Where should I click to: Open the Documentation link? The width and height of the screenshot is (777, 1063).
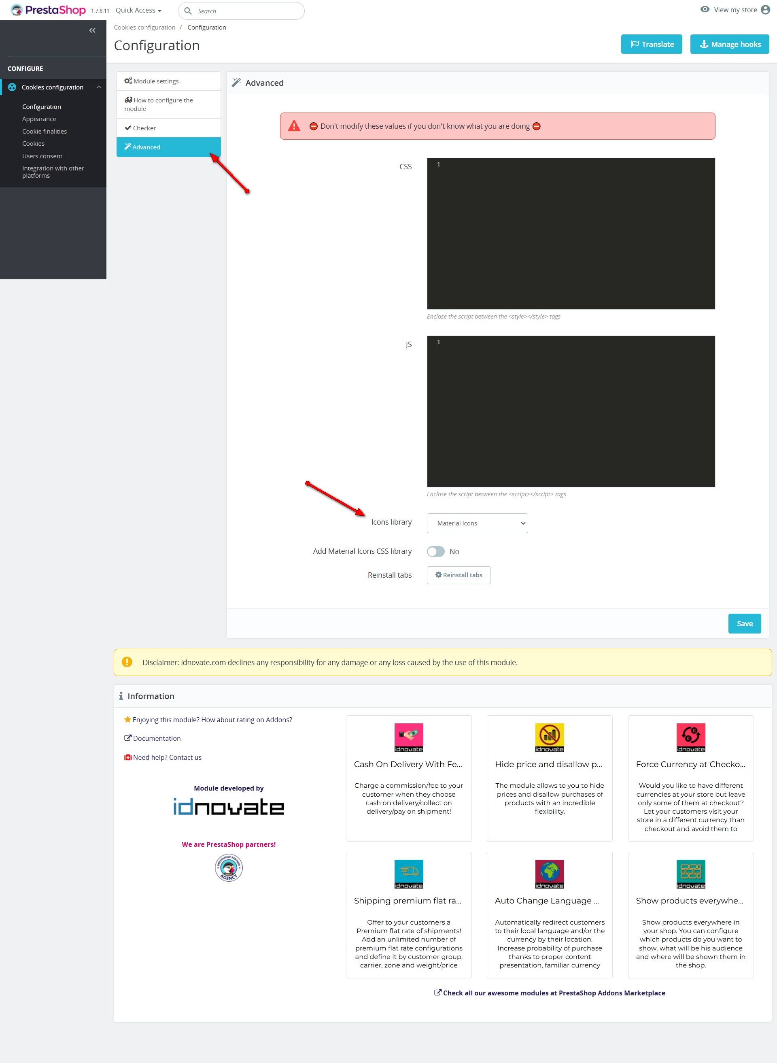(x=157, y=738)
